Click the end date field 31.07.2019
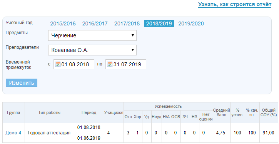 click(x=126, y=64)
